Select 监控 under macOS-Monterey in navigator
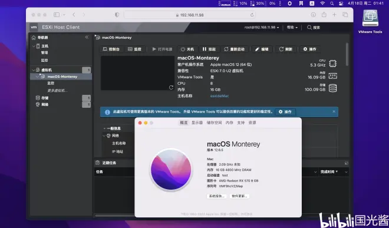The image size is (389, 228). (51, 83)
